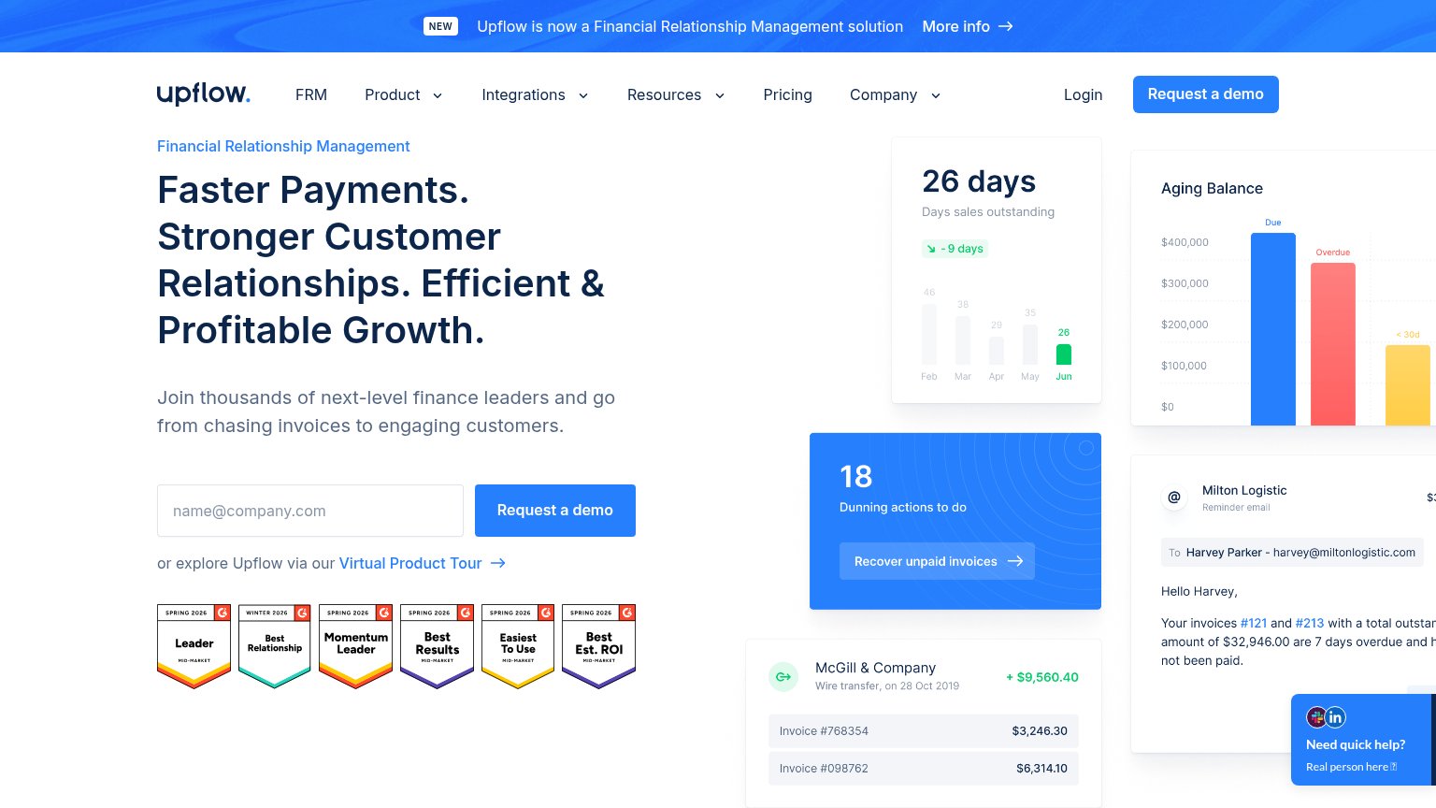Expand the Resources menu chevron
Viewport: 1436px width, 808px height.
[720, 95]
